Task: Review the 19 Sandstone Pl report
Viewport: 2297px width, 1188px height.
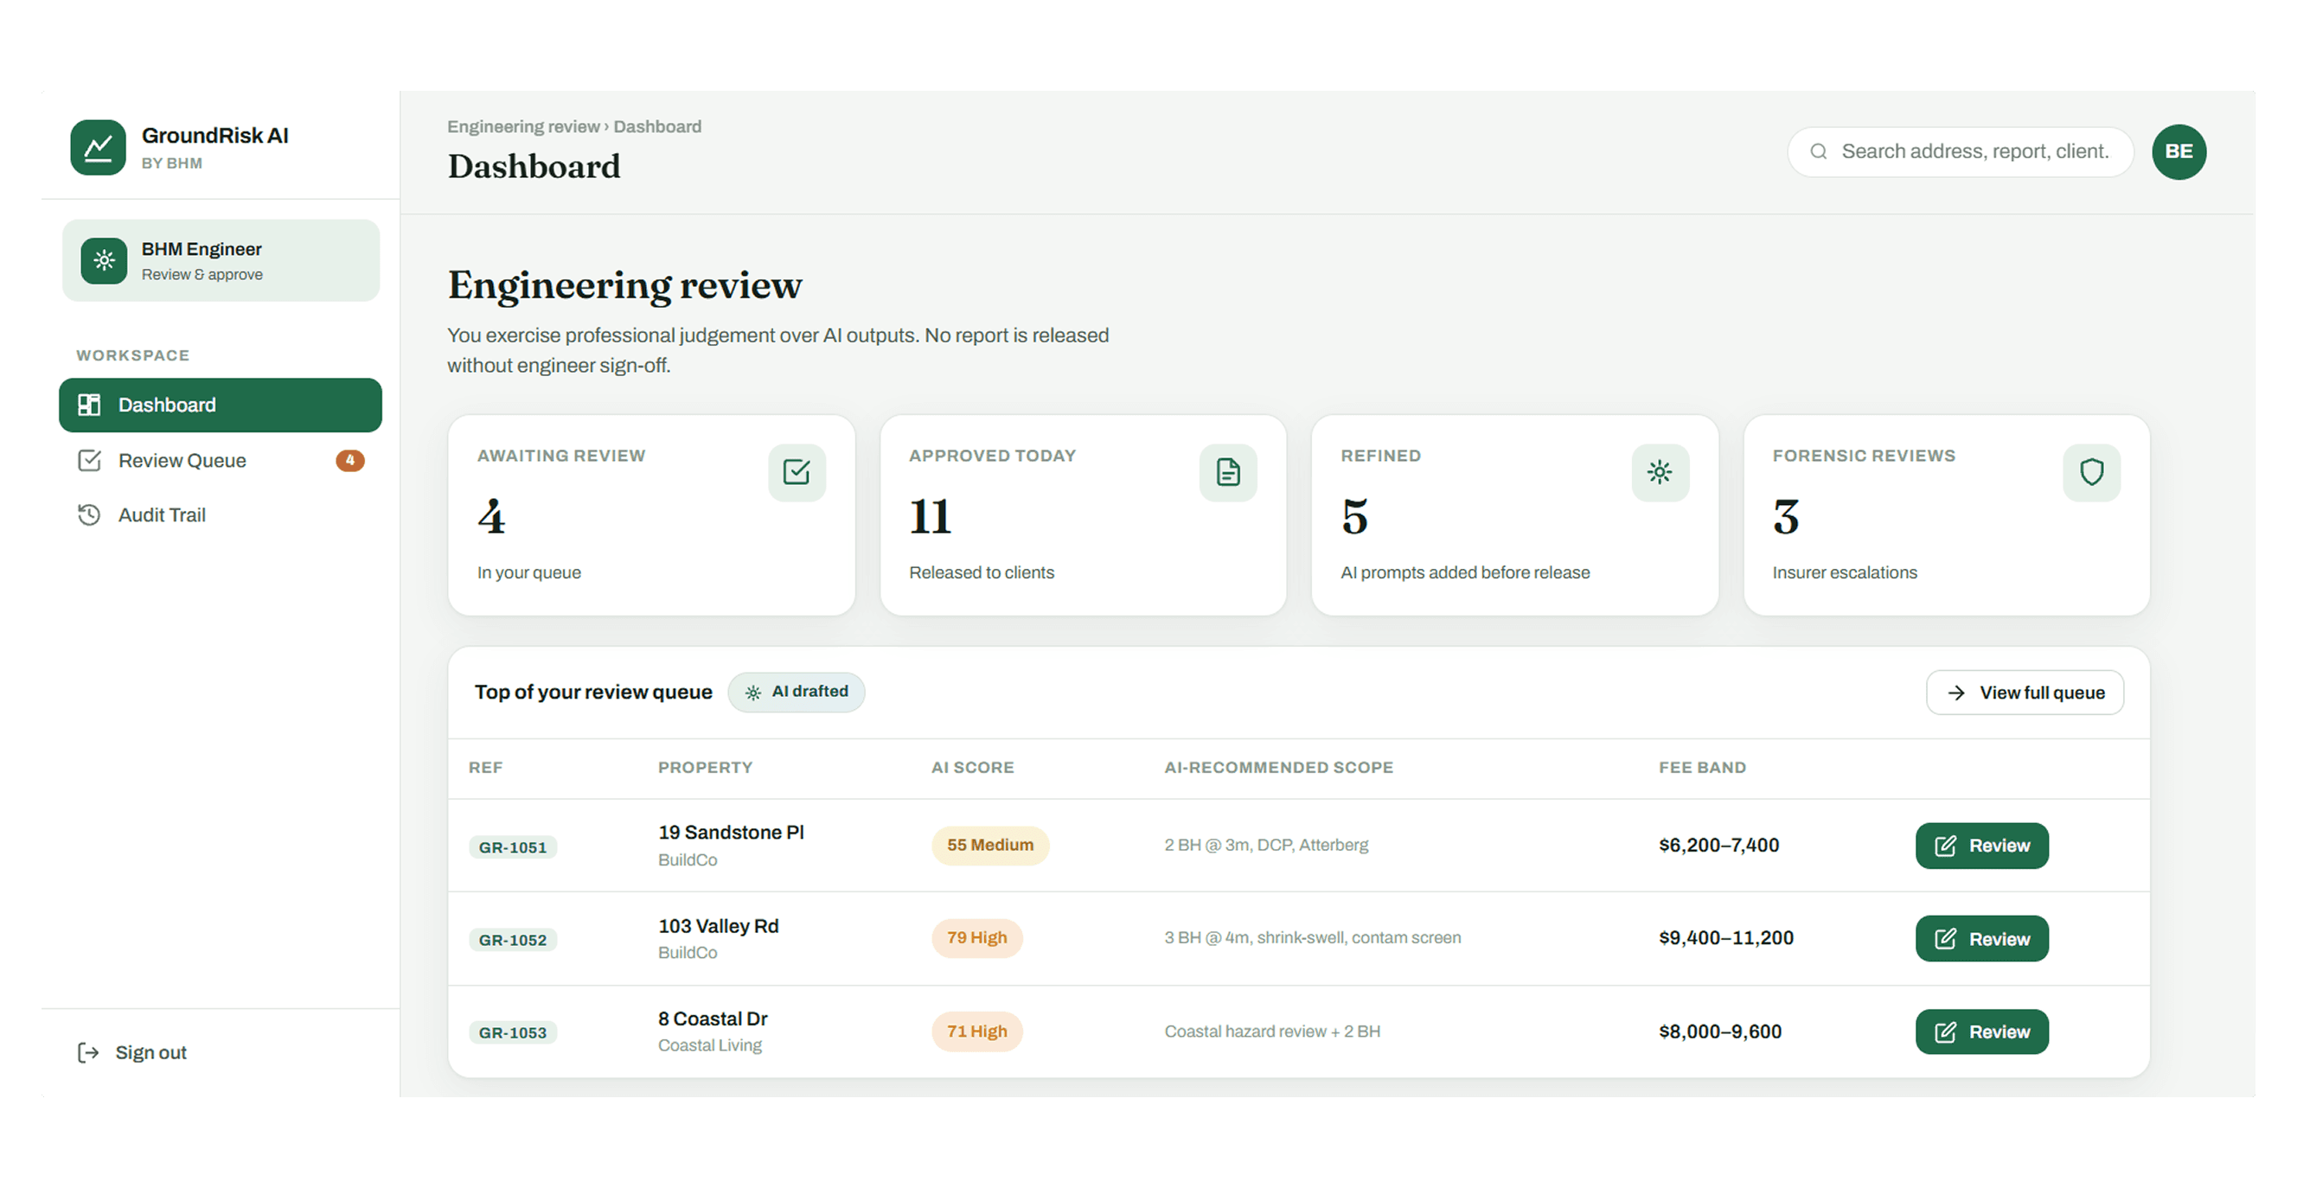Action: [x=1981, y=845]
